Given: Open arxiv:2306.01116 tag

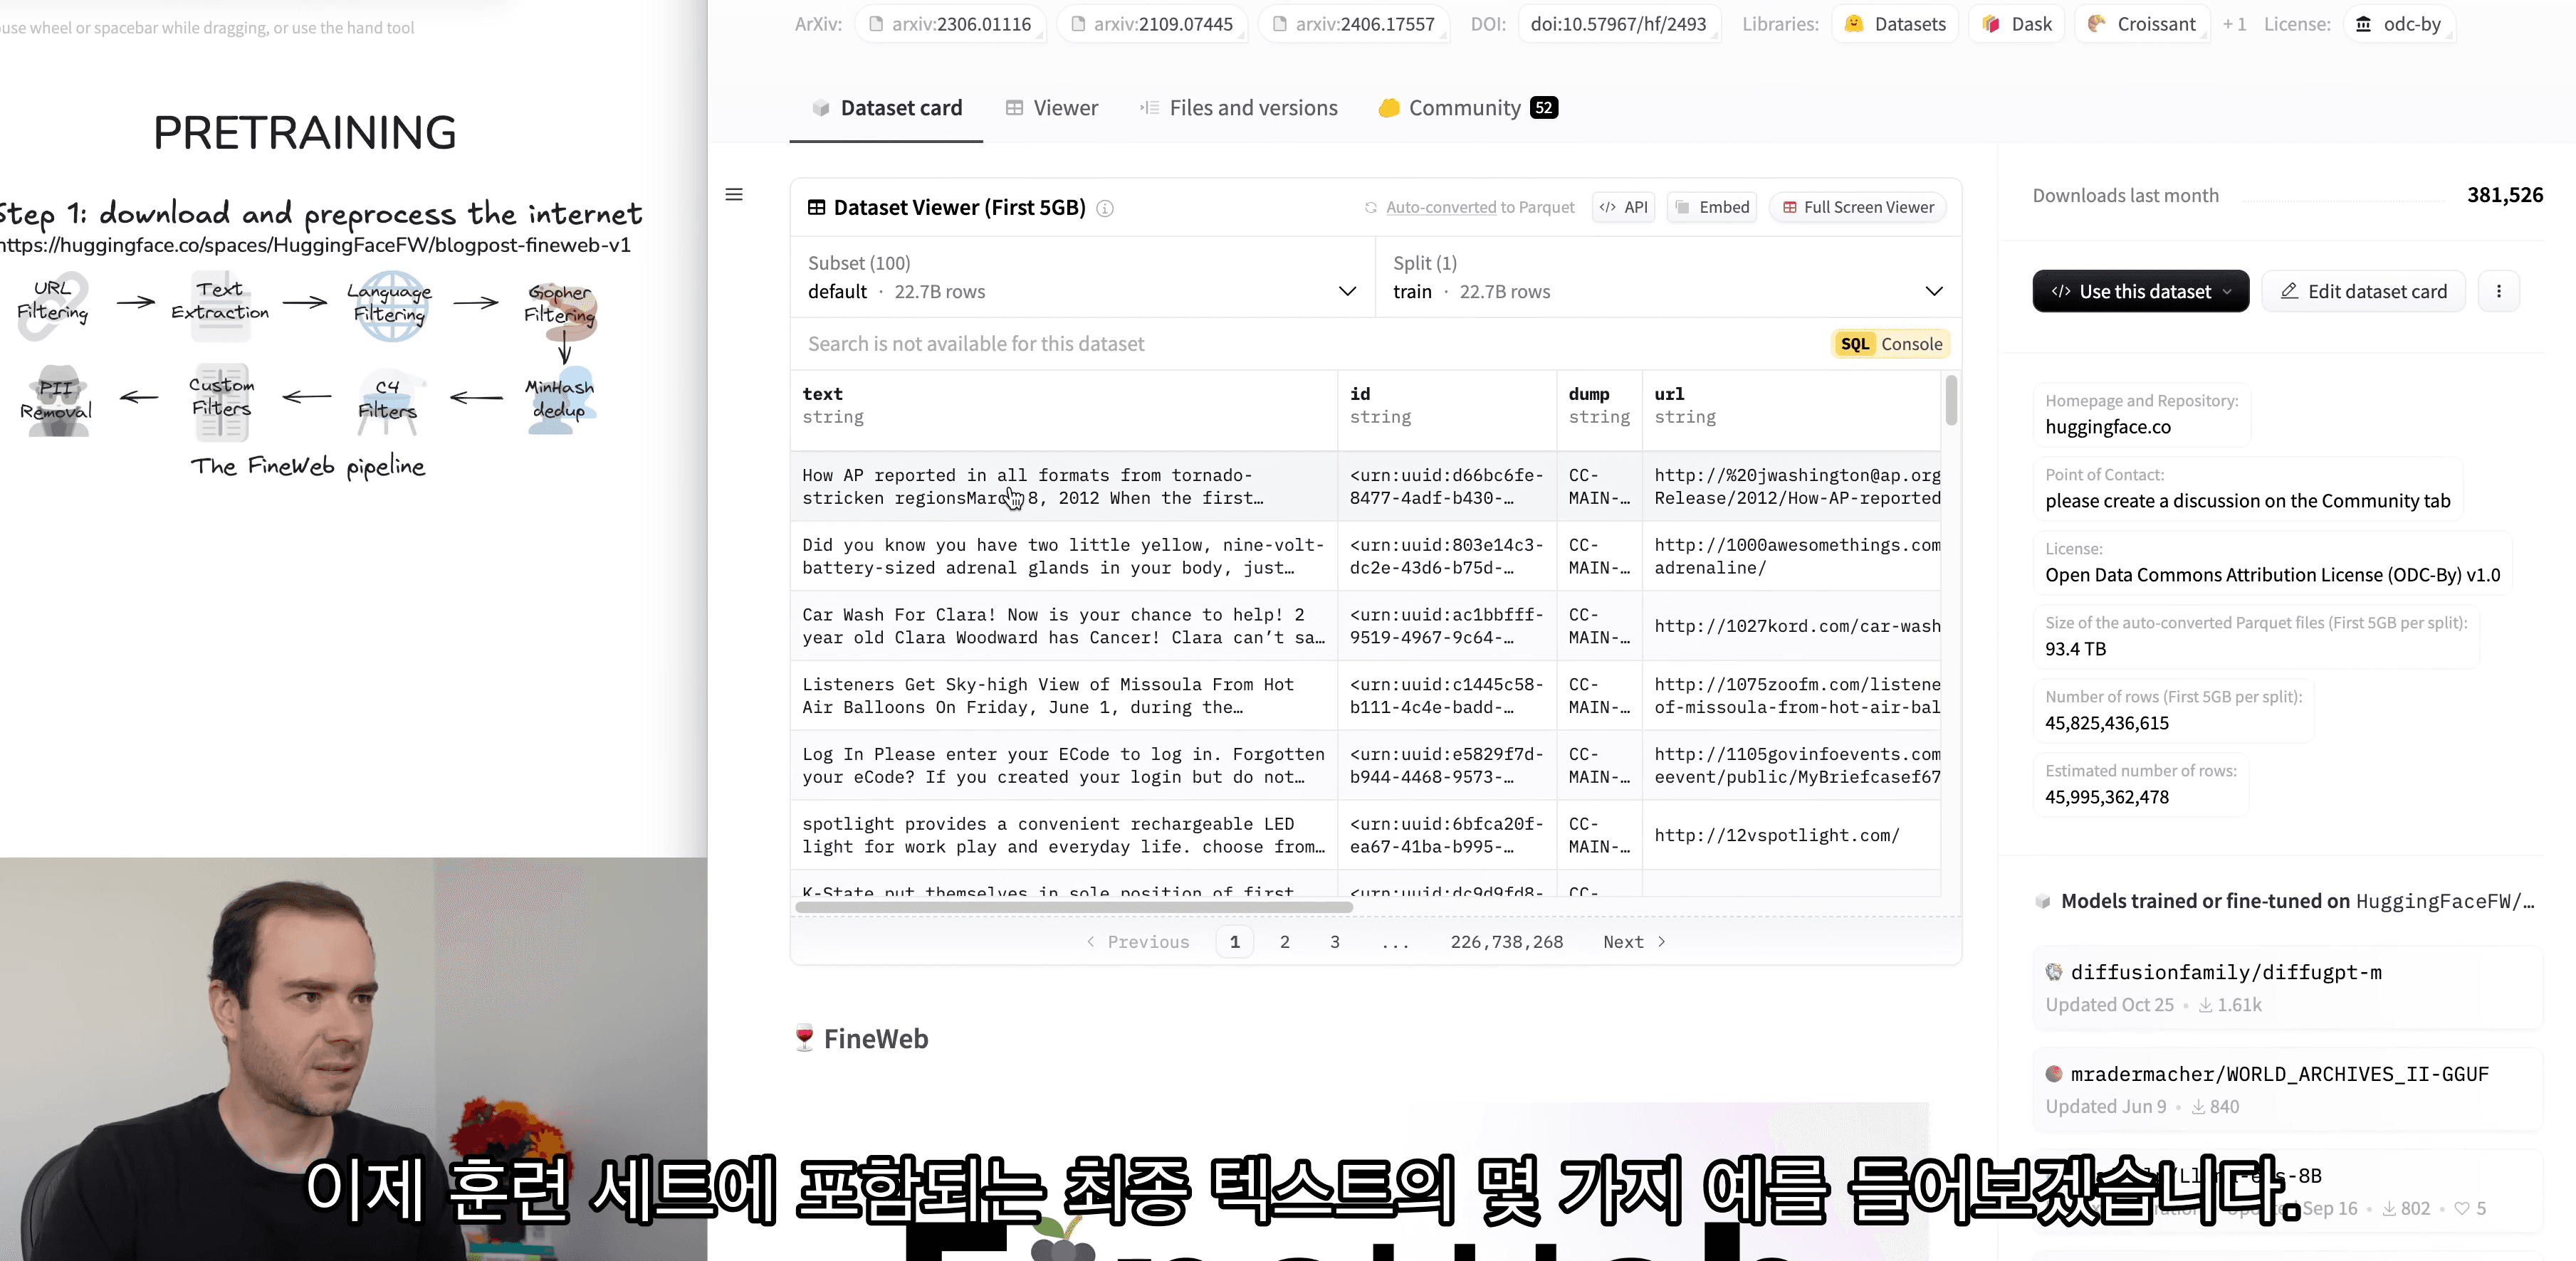Looking at the screenshot, I should click(x=950, y=24).
